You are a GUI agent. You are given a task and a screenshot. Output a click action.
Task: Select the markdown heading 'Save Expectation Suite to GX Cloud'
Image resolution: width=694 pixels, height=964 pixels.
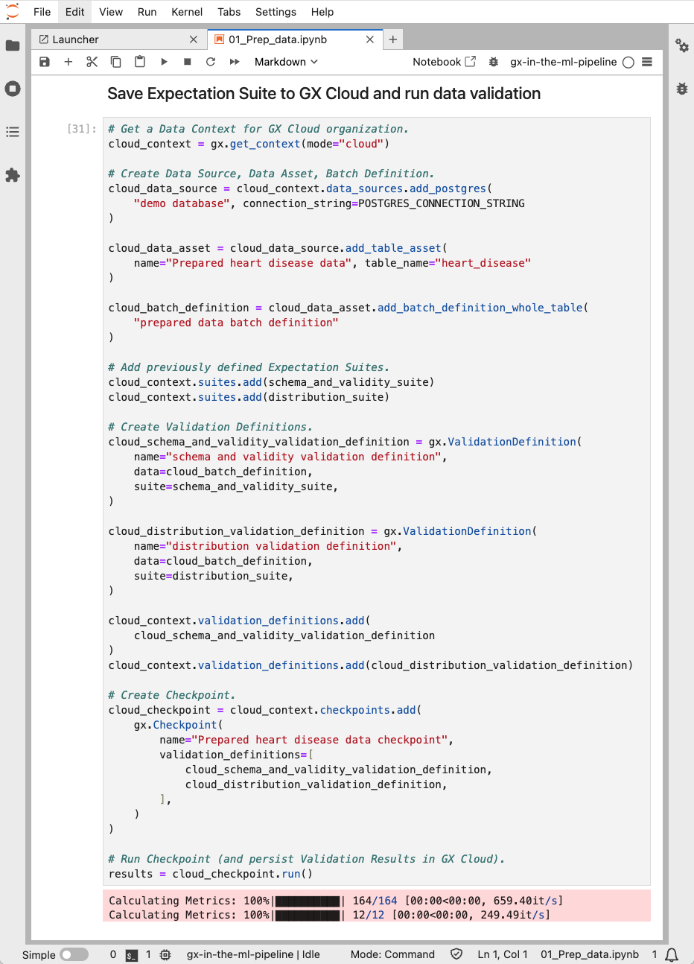click(x=324, y=93)
